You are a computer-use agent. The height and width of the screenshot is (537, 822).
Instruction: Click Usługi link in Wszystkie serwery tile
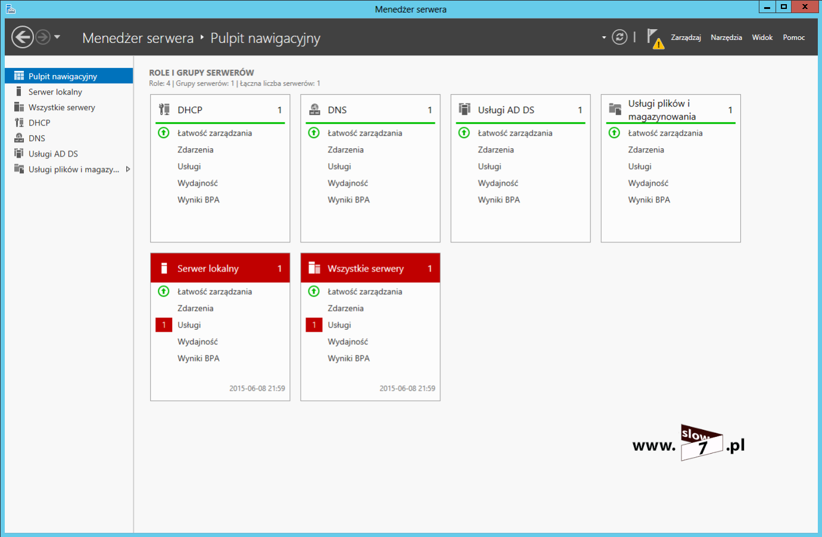(339, 325)
